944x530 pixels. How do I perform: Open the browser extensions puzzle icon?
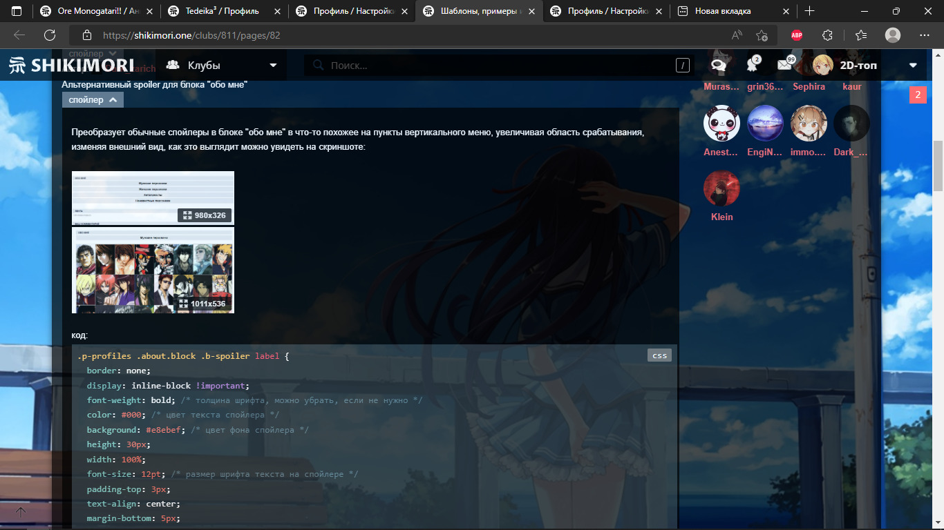click(827, 35)
